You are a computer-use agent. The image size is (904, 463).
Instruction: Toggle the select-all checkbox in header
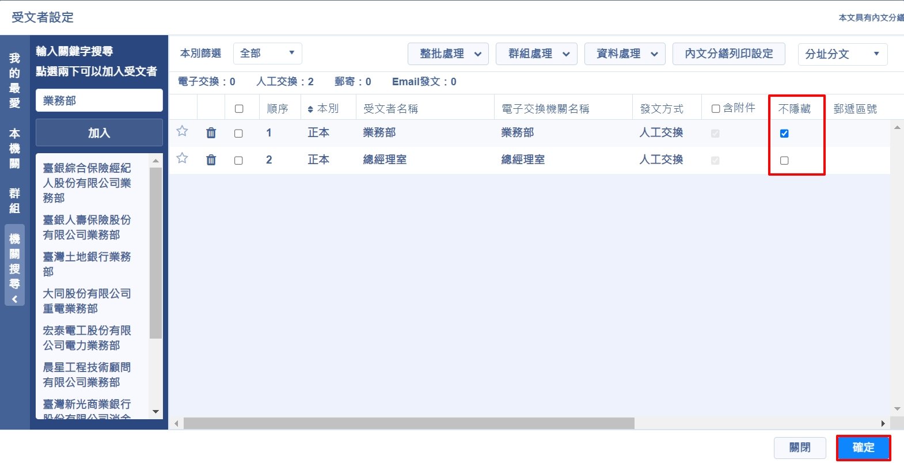239,109
